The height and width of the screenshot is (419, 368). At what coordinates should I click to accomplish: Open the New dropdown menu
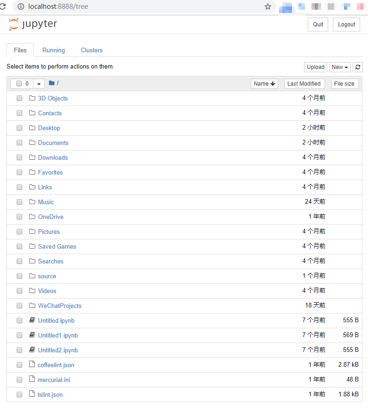pyautogui.click(x=340, y=67)
